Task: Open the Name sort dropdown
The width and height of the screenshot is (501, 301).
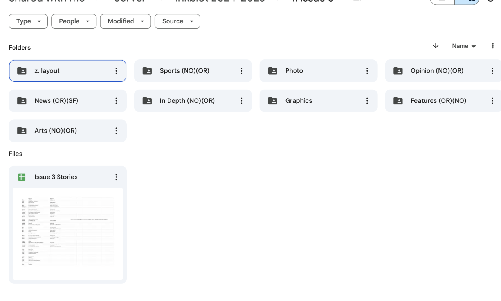Action: pos(464,46)
